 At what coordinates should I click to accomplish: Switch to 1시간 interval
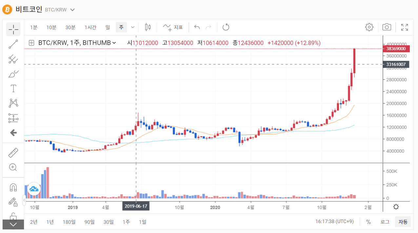click(x=90, y=27)
